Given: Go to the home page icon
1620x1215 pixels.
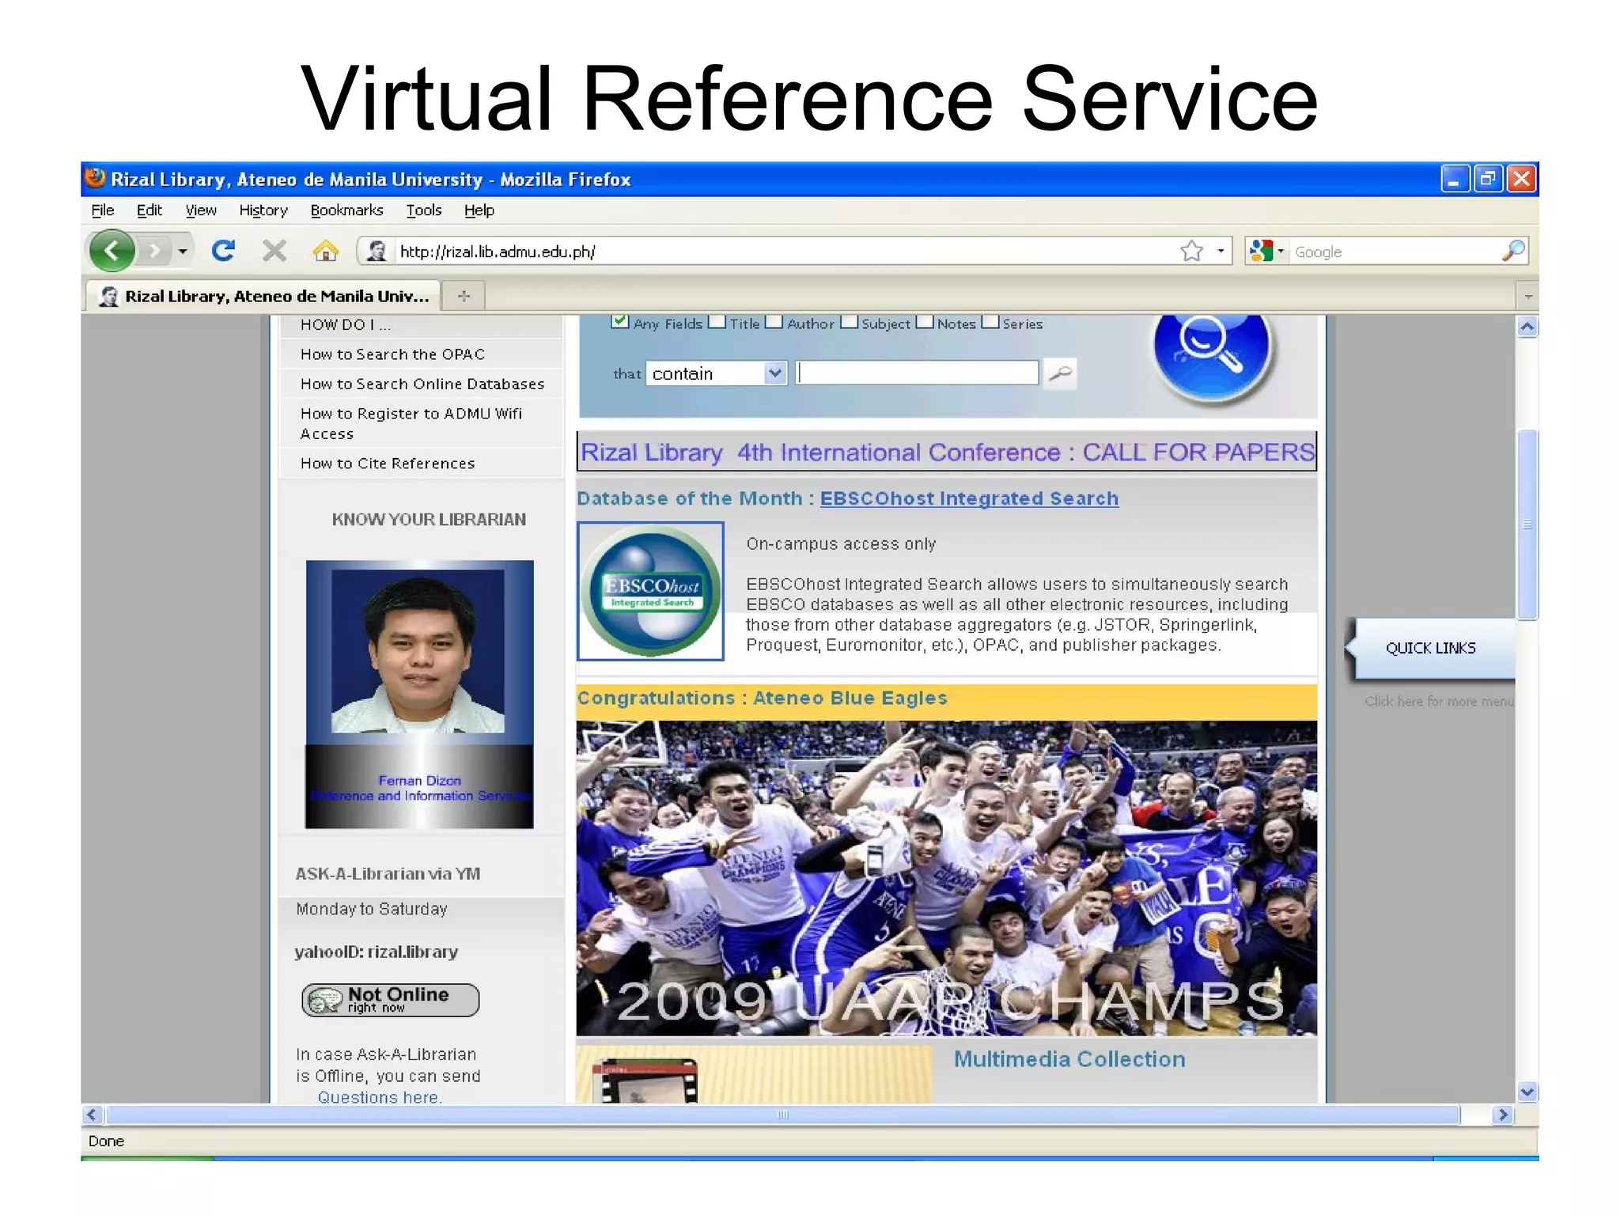Looking at the screenshot, I should pos(325,252).
